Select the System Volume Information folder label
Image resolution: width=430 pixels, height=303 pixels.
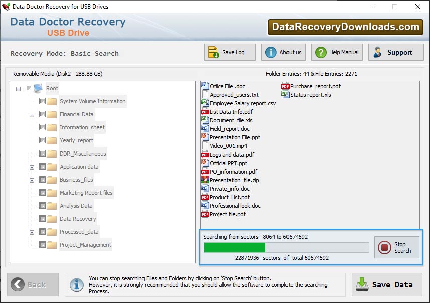pos(93,101)
